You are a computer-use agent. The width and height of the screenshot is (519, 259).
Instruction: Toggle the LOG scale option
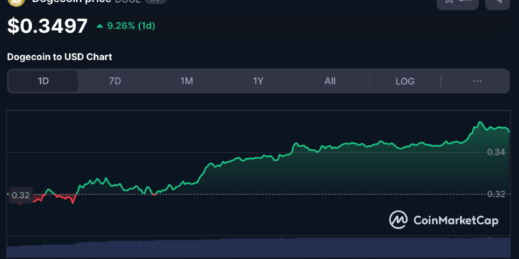405,81
